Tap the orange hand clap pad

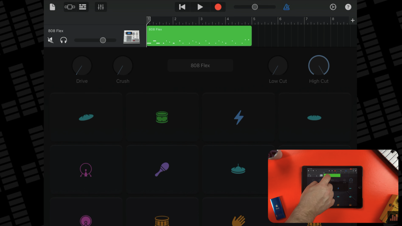238,212
